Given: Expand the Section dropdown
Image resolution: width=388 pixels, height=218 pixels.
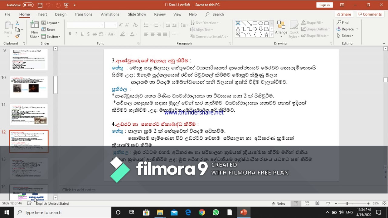Looking at the screenshot, I should 51,36.
